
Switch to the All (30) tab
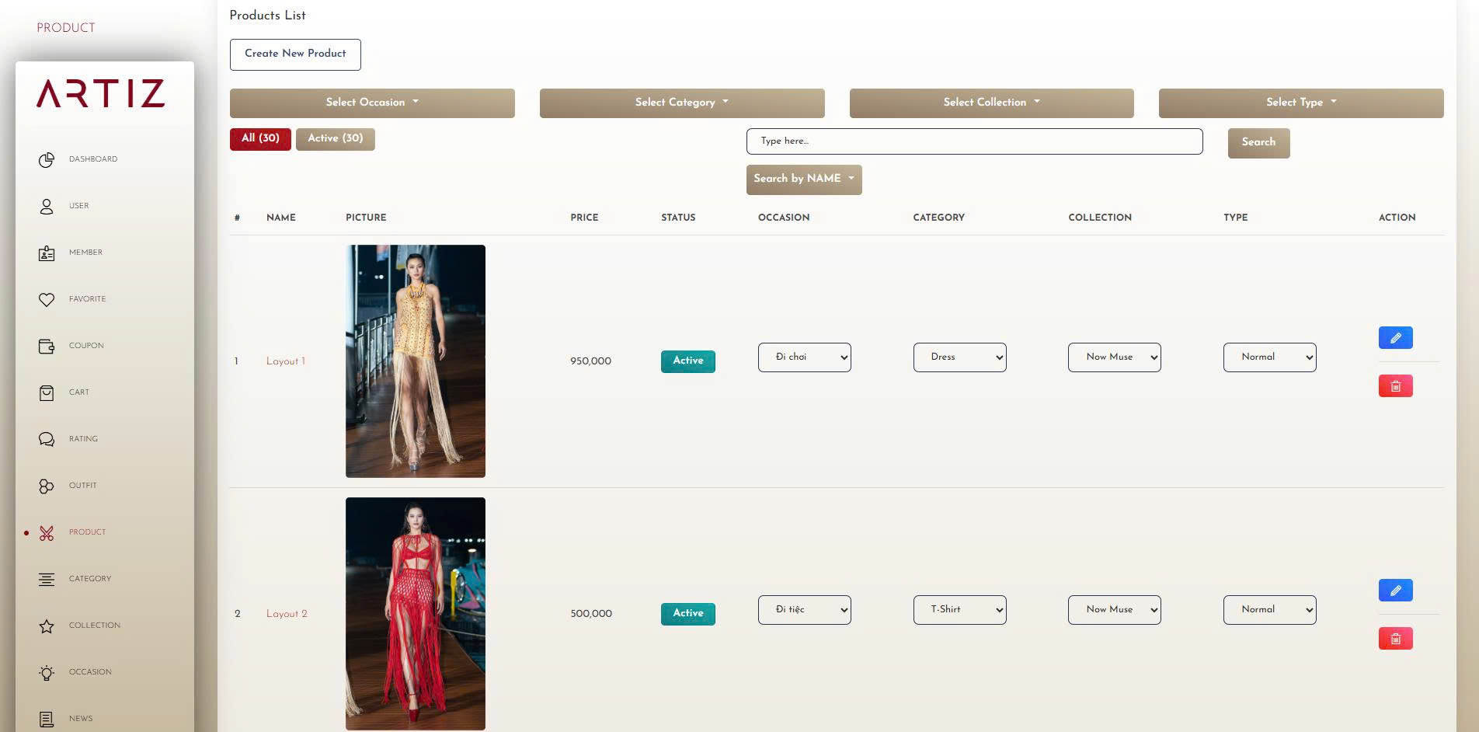pos(260,138)
